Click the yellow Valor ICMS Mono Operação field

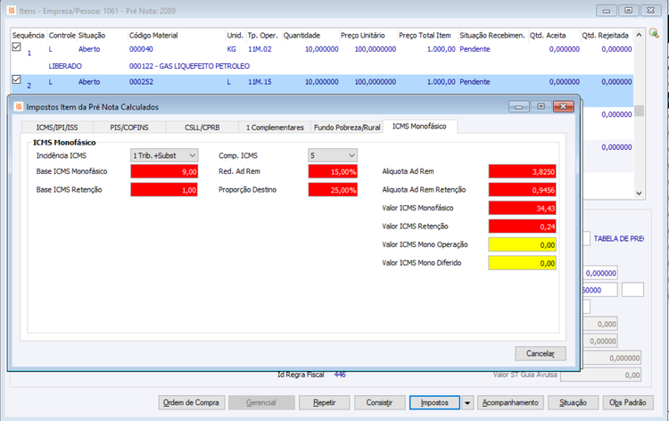click(x=522, y=244)
